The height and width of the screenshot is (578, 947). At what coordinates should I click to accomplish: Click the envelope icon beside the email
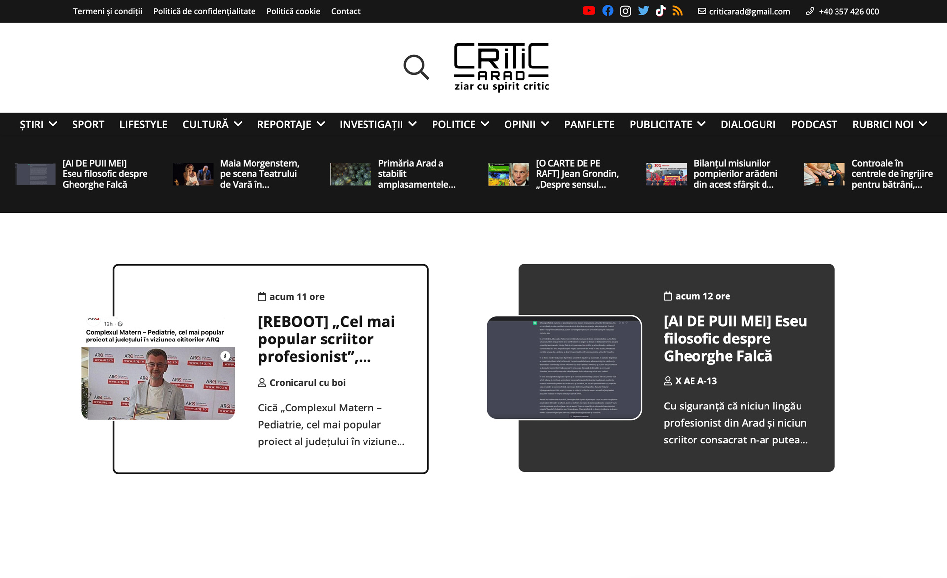[702, 11]
